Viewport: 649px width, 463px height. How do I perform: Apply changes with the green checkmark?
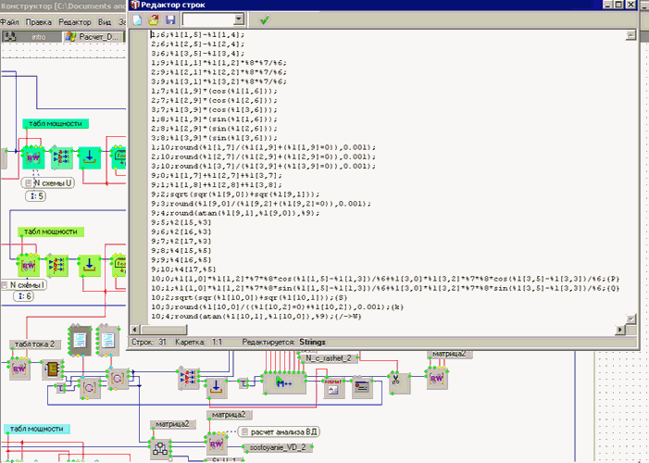click(265, 19)
